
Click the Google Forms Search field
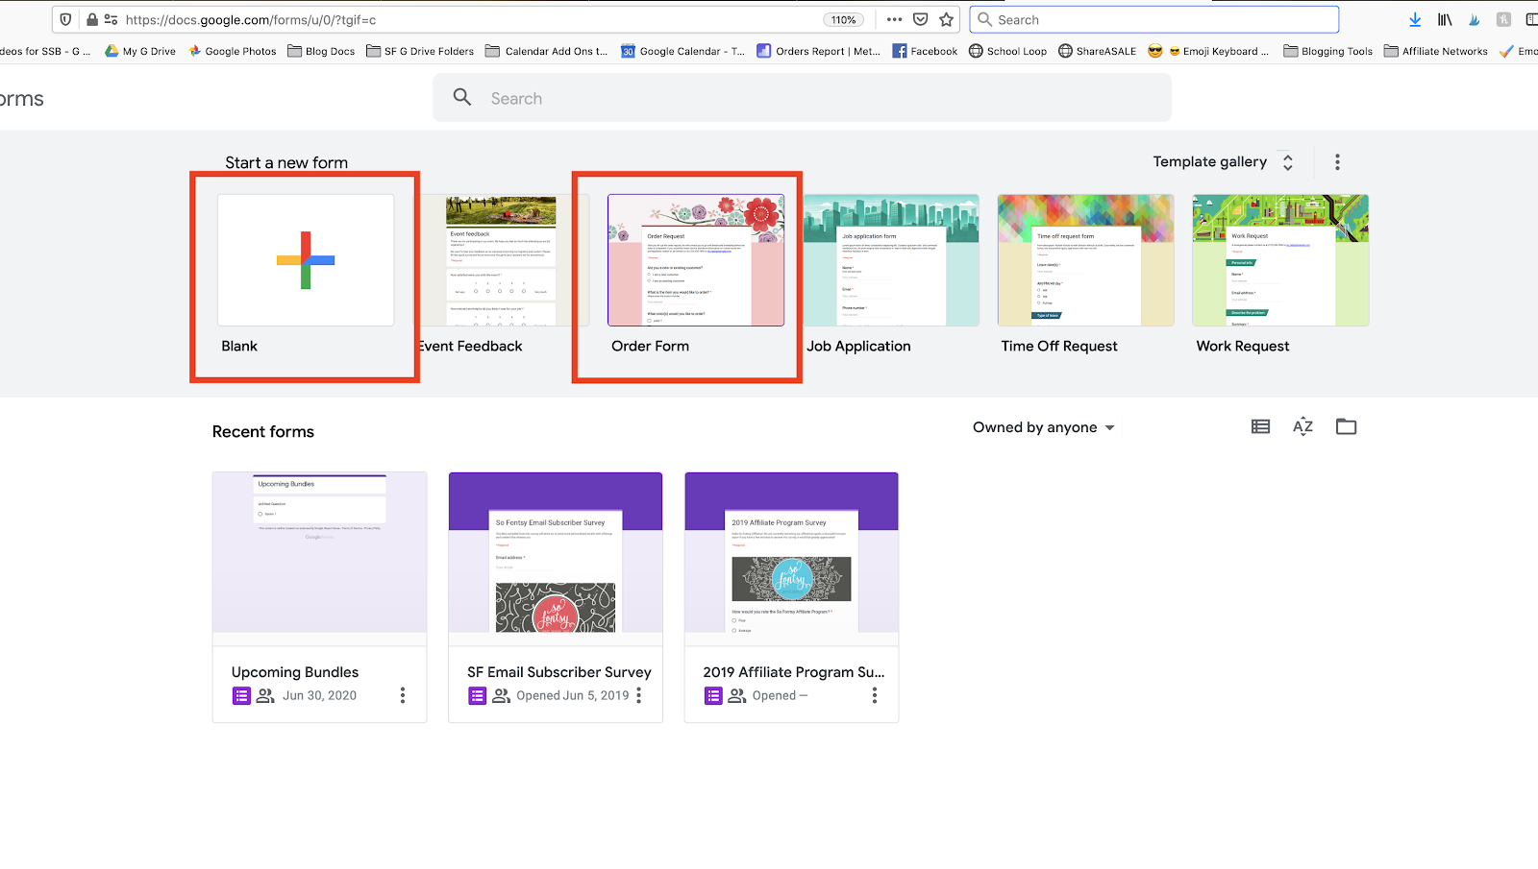(802, 98)
